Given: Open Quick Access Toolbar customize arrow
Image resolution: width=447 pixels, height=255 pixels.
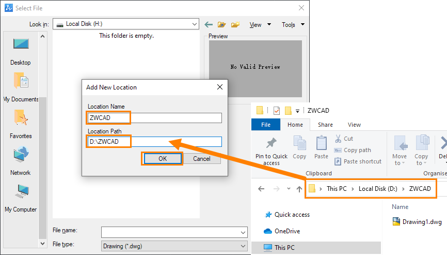Looking at the screenshot, I should click(x=297, y=111).
